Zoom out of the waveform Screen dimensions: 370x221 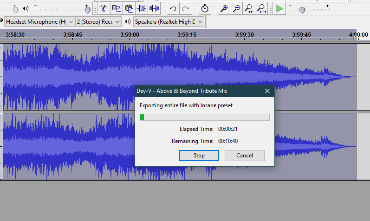[x=236, y=9]
